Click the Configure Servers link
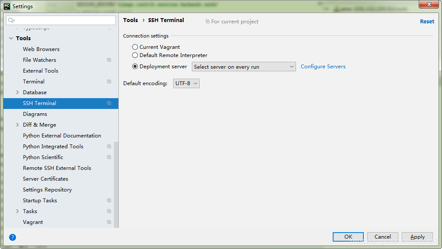This screenshot has height=249, width=442. point(323,67)
